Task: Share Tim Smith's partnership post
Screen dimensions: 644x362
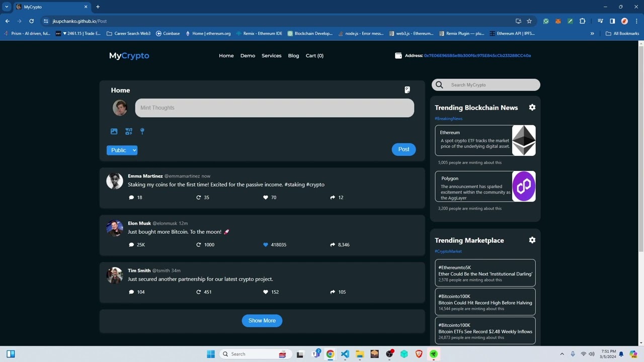Action: pyautogui.click(x=333, y=292)
